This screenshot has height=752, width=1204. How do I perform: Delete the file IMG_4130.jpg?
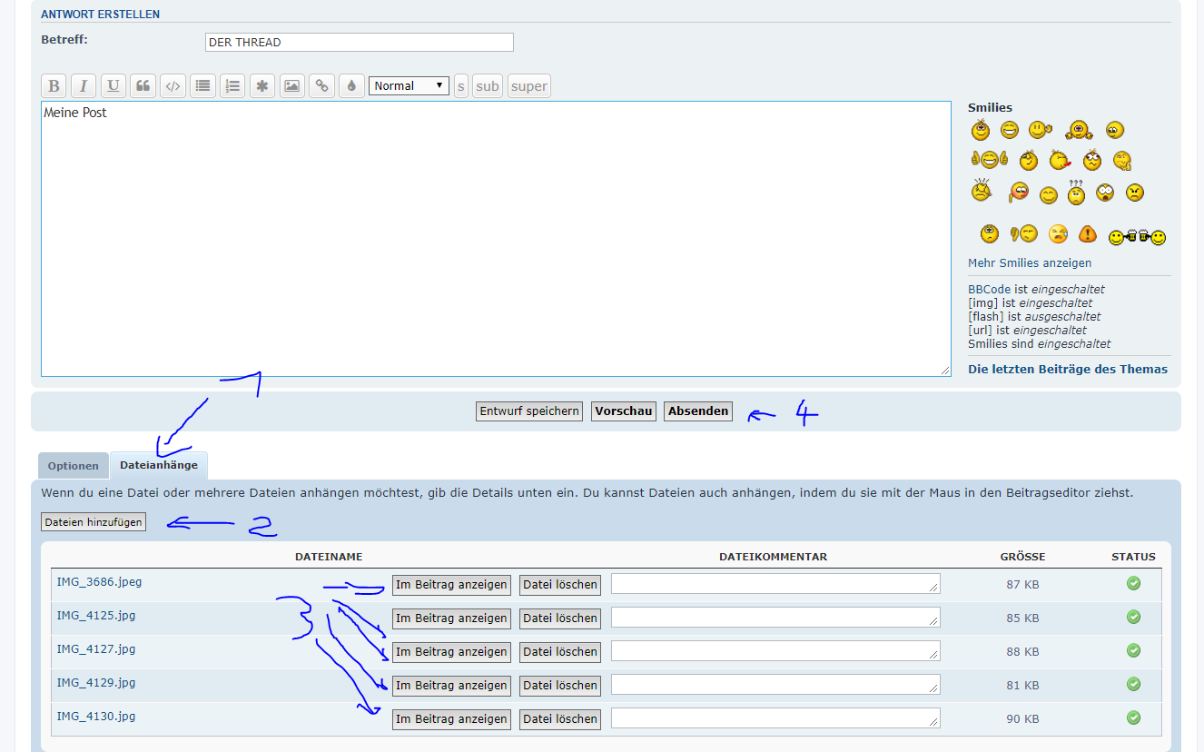560,719
